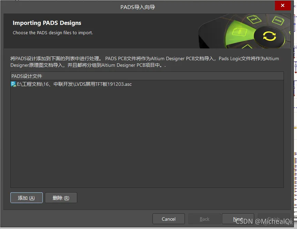Screen dimensions: 297x229
Task: Click the PADS file icon beside the .asc path
Action: tap(13, 84)
